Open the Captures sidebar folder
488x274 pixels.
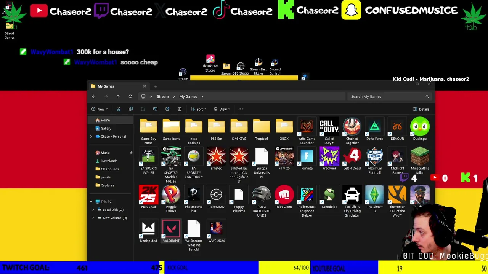108,185
